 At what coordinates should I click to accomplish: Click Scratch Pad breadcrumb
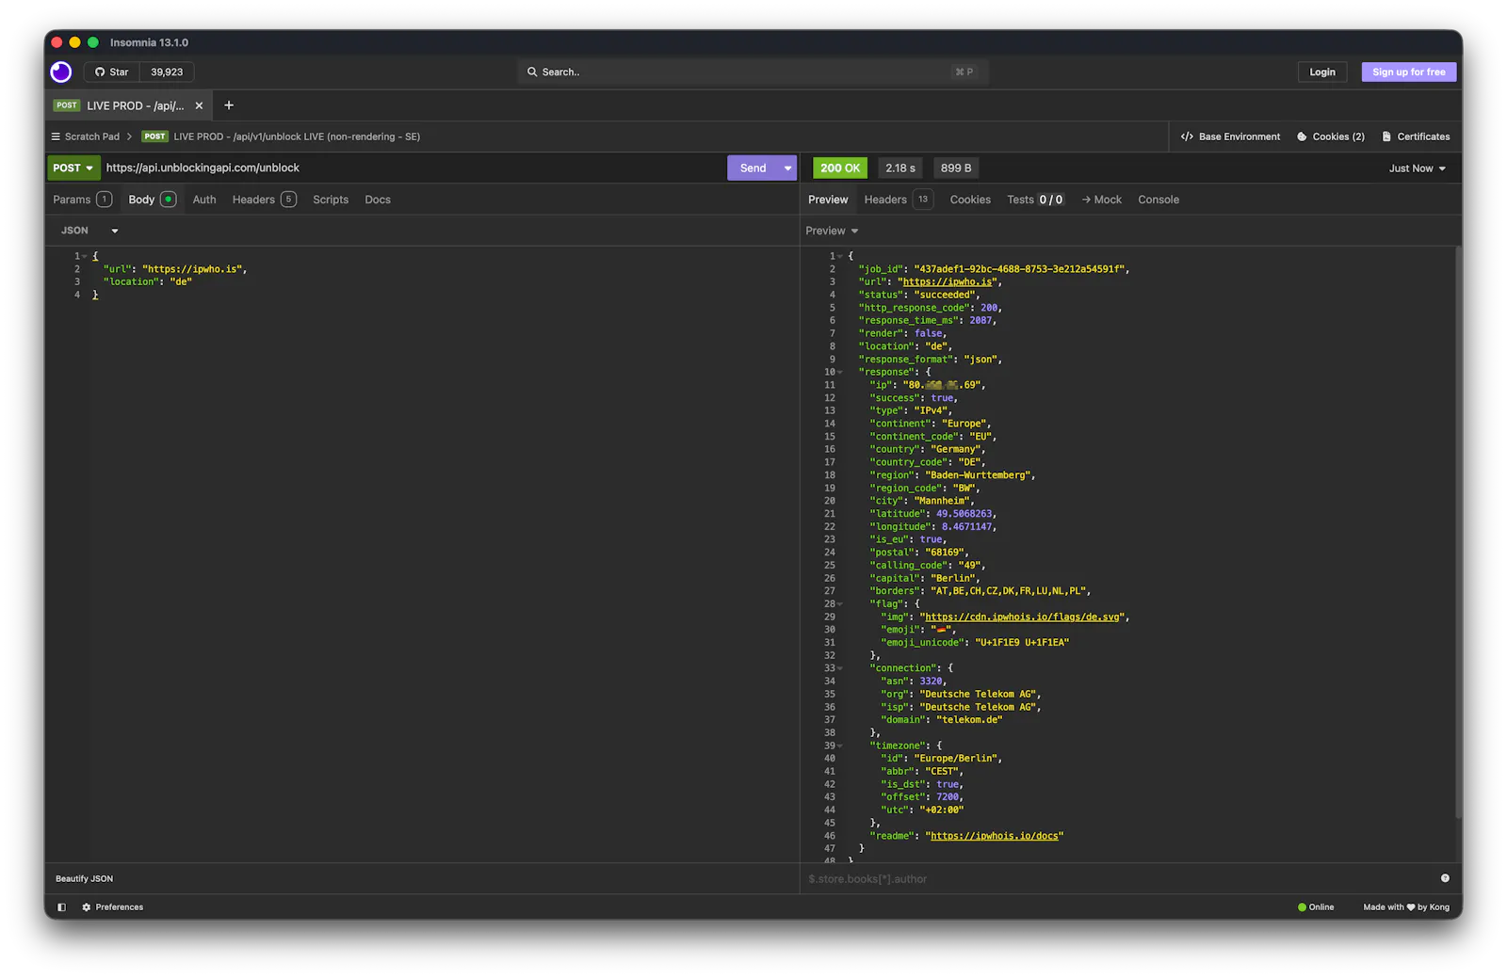coord(91,137)
